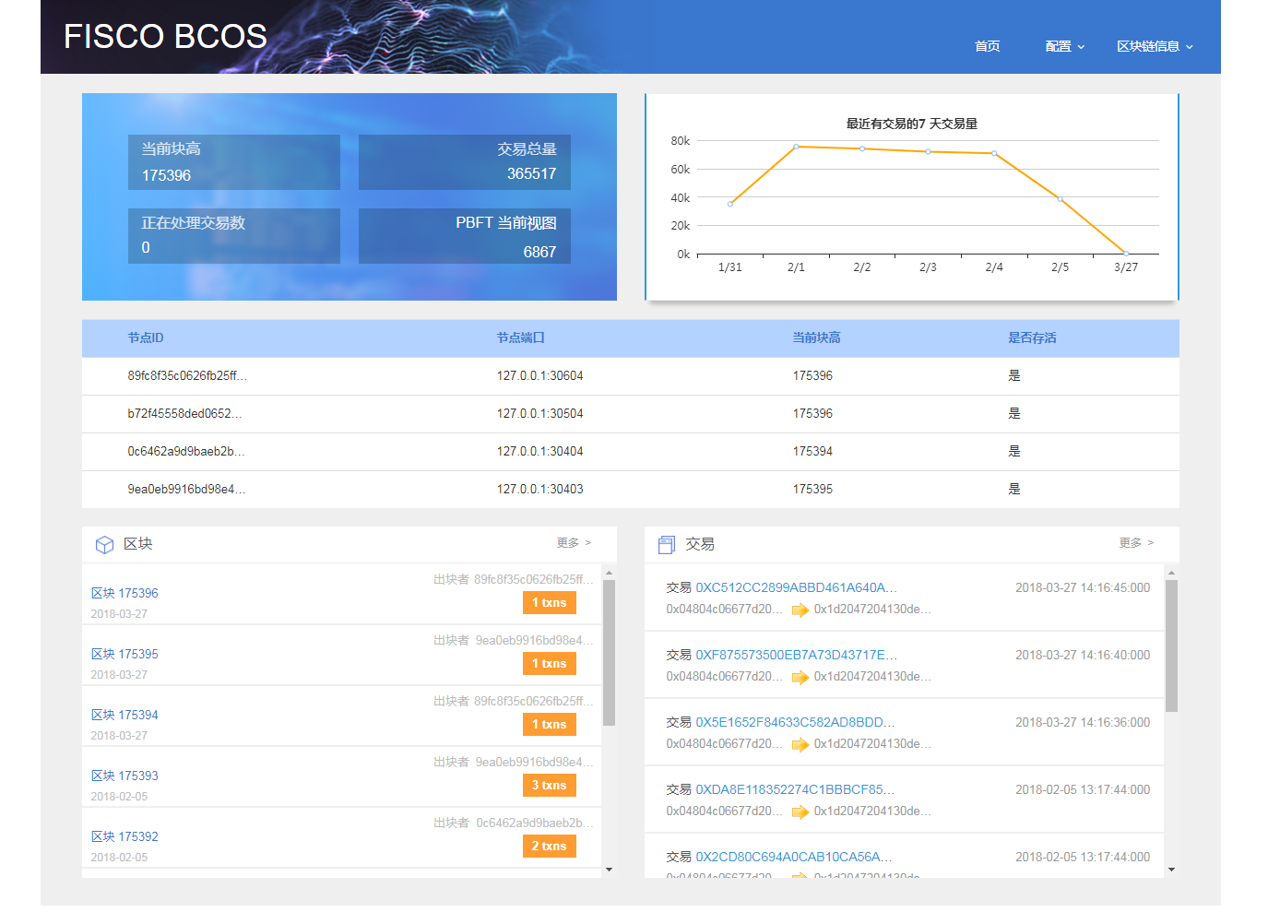Select node ID 0c6462a9d9baeb2b in table
This screenshot has height=912, width=1268.
point(186,452)
